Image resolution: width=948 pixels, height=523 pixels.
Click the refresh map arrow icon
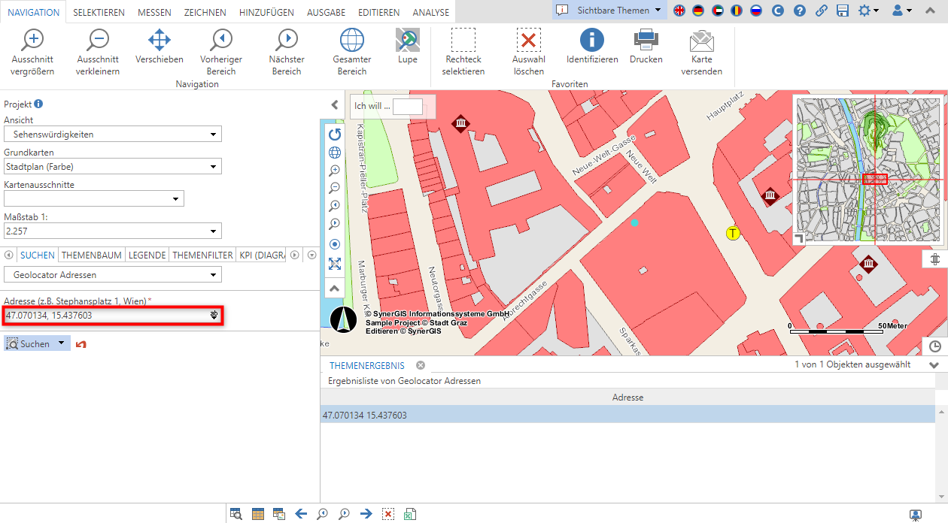tap(335, 134)
